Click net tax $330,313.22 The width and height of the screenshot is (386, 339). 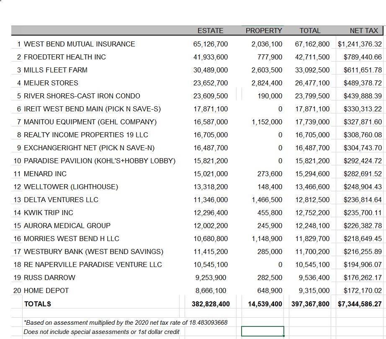[x=363, y=109]
